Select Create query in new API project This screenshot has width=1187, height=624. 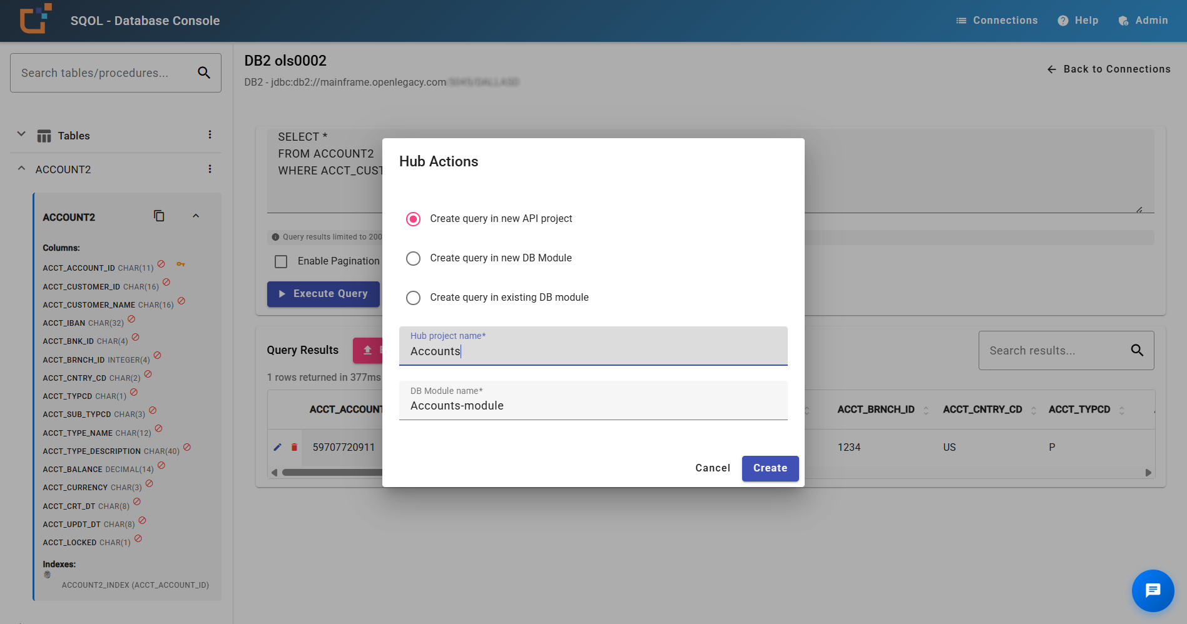(x=413, y=219)
